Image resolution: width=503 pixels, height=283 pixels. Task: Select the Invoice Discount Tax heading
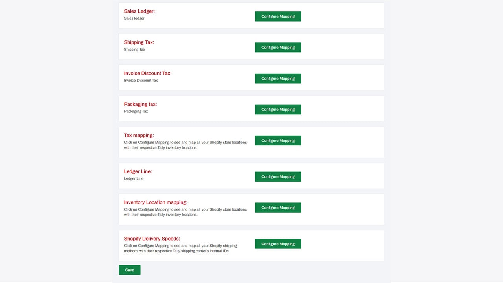[148, 73]
